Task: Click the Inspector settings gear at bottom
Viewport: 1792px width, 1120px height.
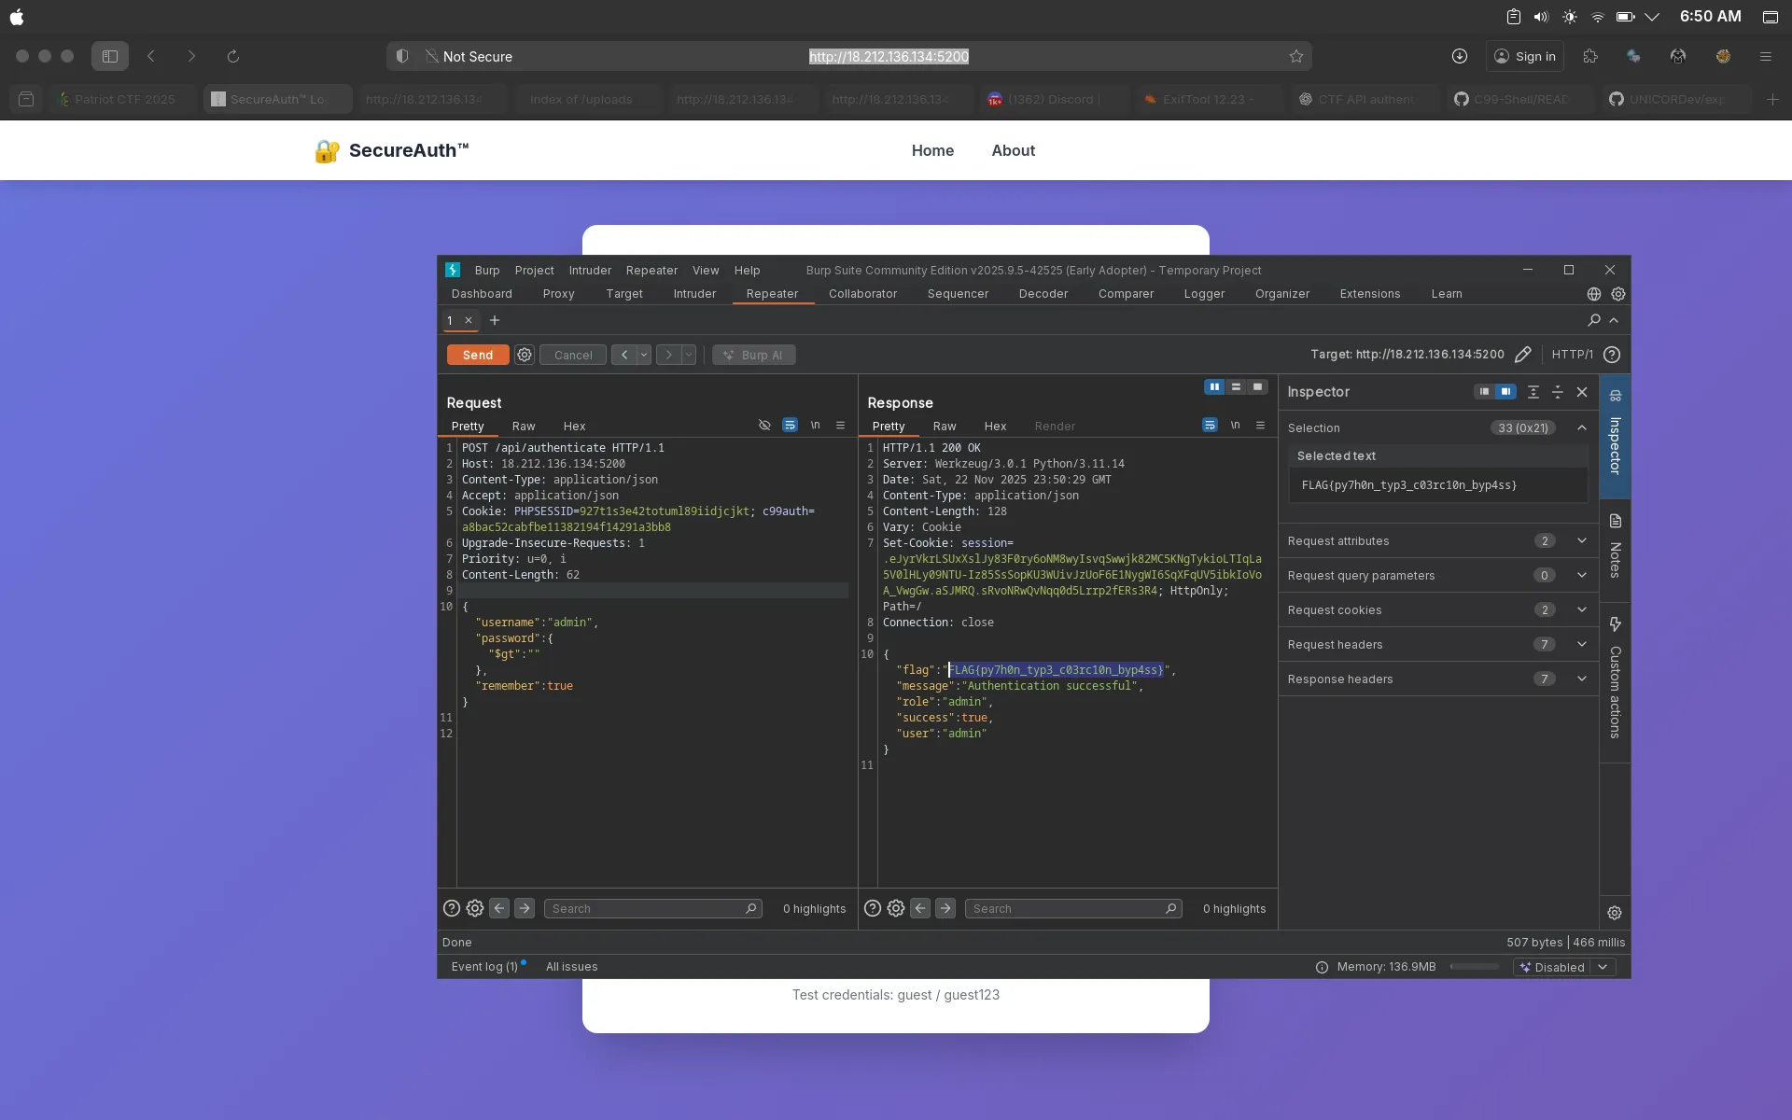Action: 1615,913
